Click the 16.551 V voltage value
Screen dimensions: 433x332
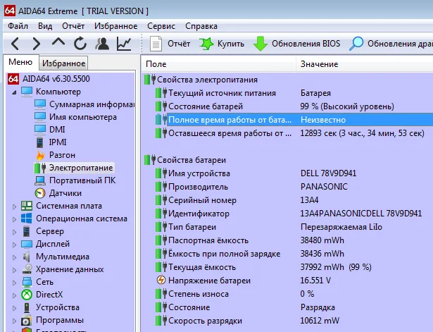[315, 281]
